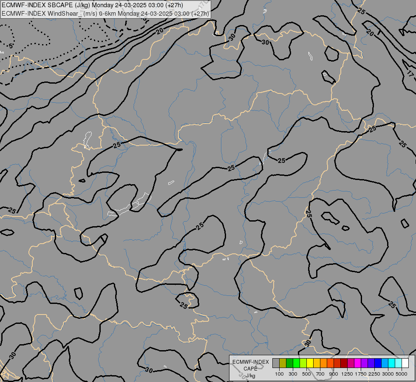Choose the orange swatch right of 700
The image size is (416, 382).
(324, 363)
